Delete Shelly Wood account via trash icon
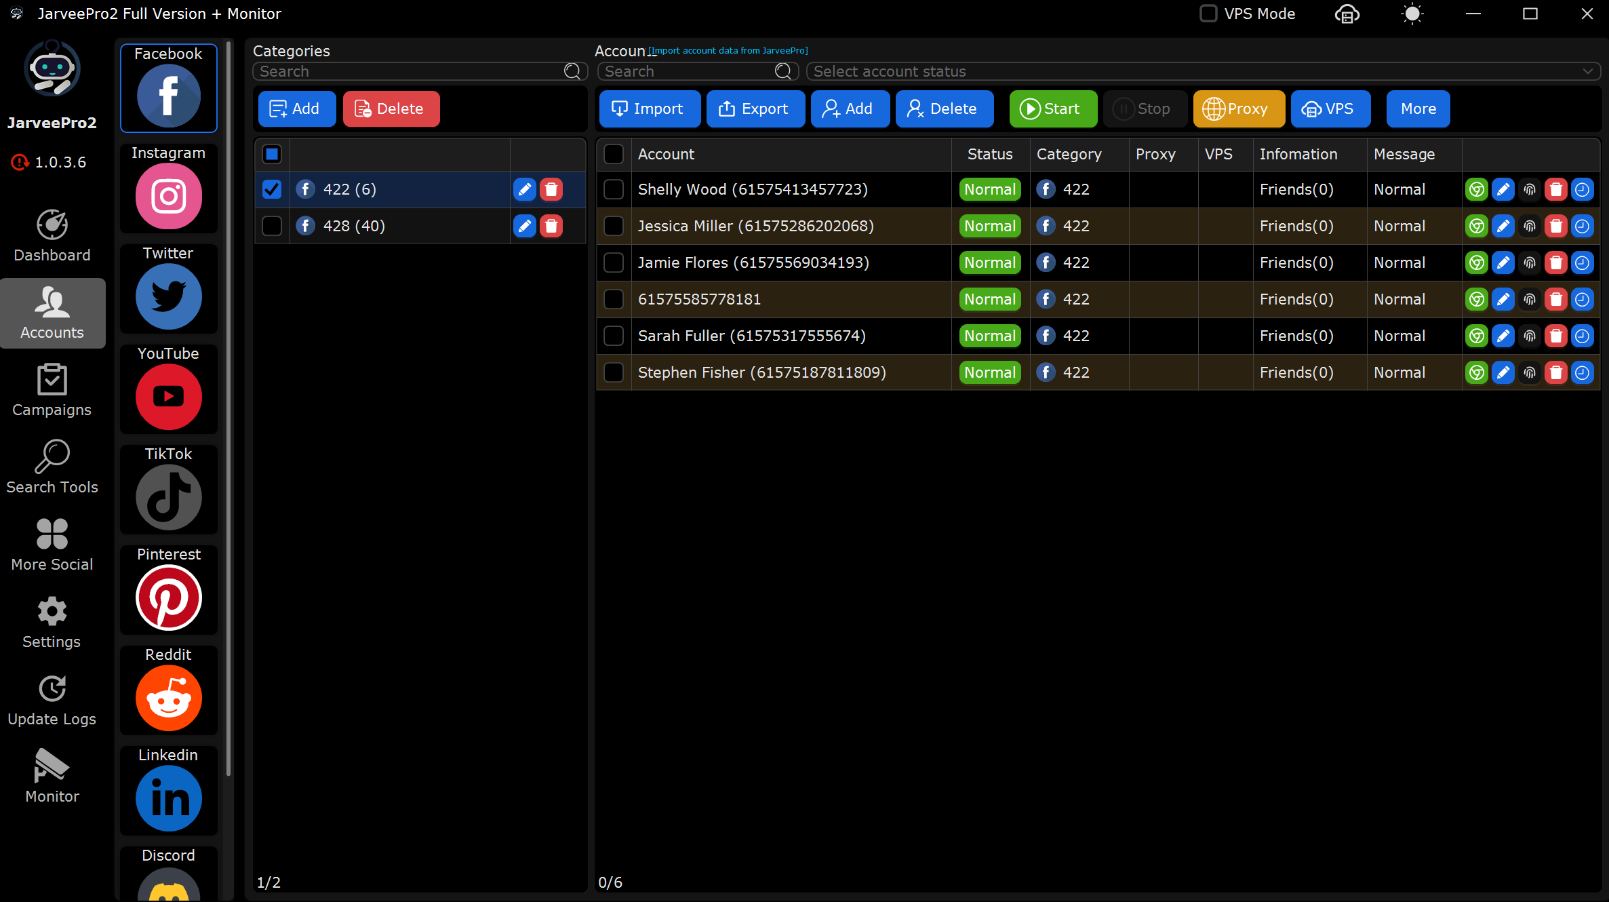The image size is (1609, 902). [1556, 189]
